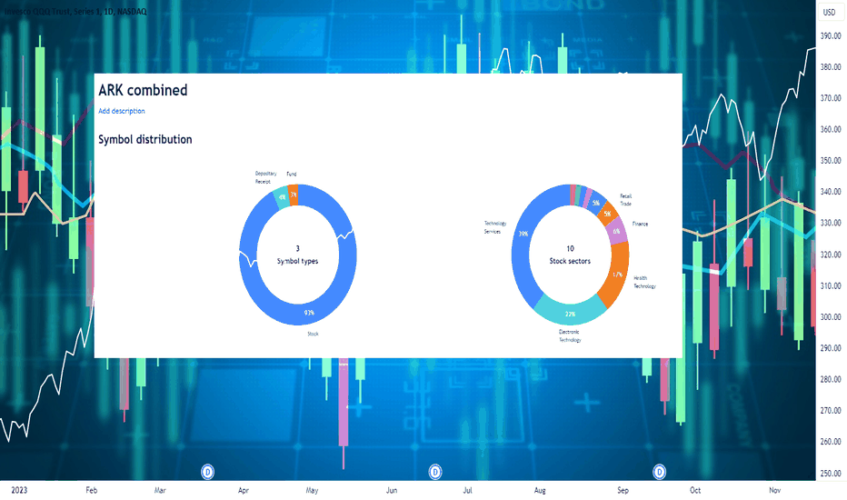Click the Mar time axis label
The height and width of the screenshot is (500, 847).
(160, 490)
